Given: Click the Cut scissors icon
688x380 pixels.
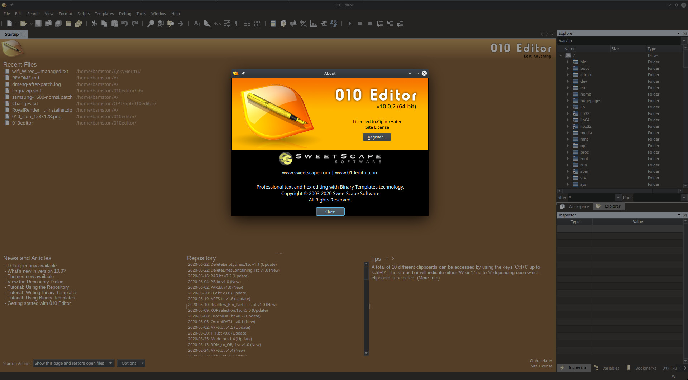Looking at the screenshot, I should tap(94, 24).
